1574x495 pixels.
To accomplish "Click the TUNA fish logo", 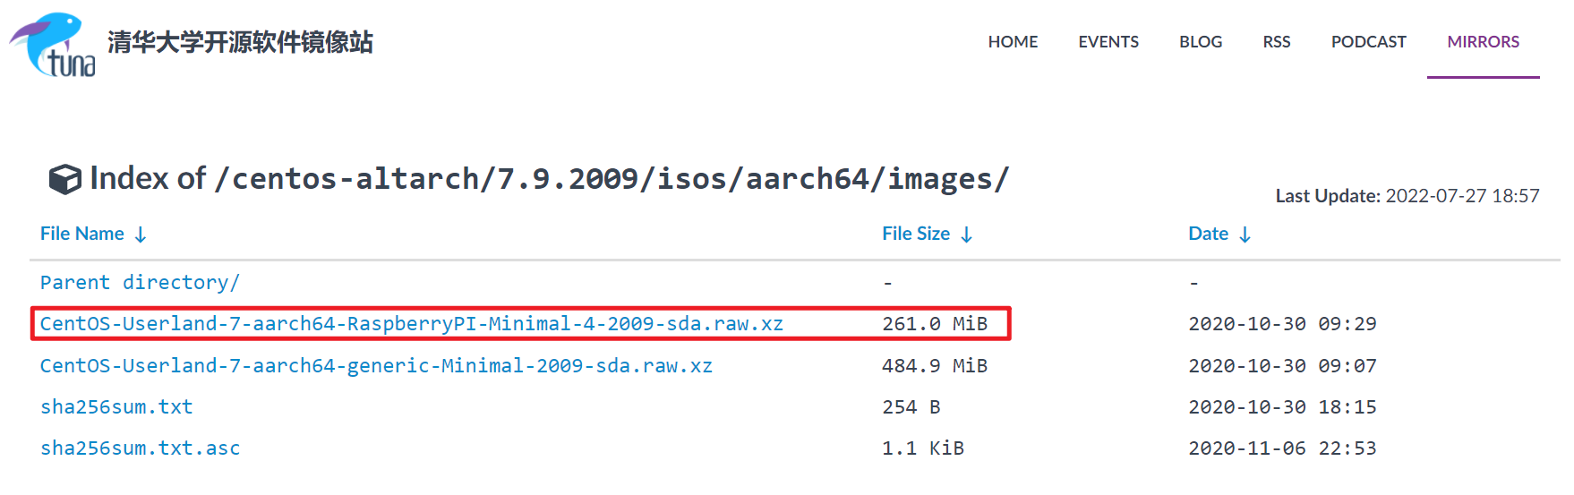I will [x=52, y=44].
